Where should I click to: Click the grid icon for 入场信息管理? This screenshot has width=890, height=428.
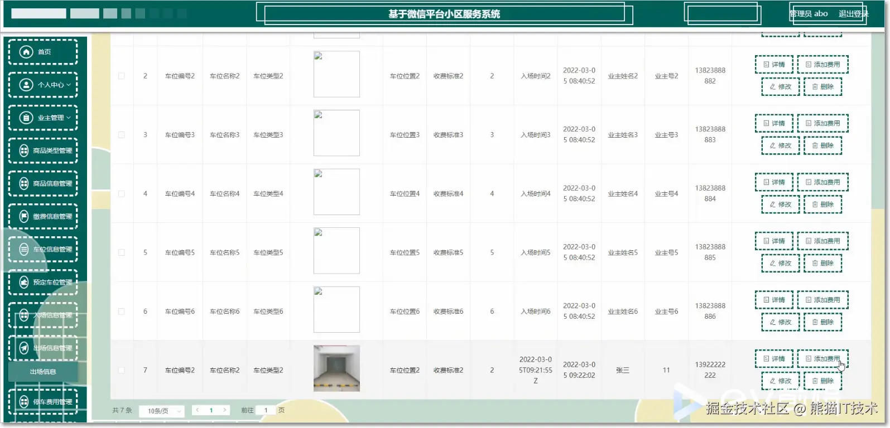pyautogui.click(x=24, y=315)
